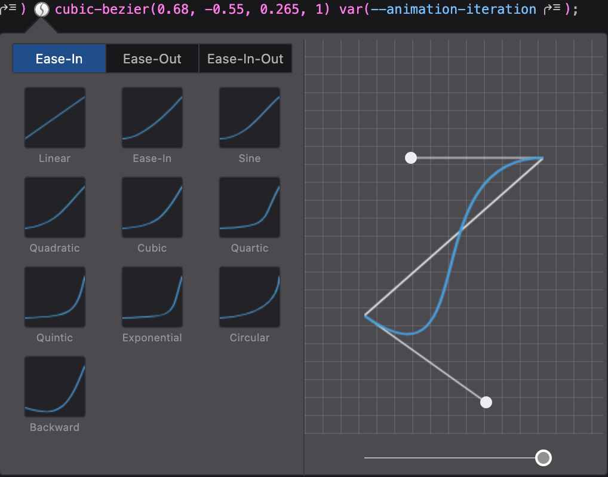Choose the Sine easing curve
The width and height of the screenshot is (608, 477).
click(x=249, y=117)
